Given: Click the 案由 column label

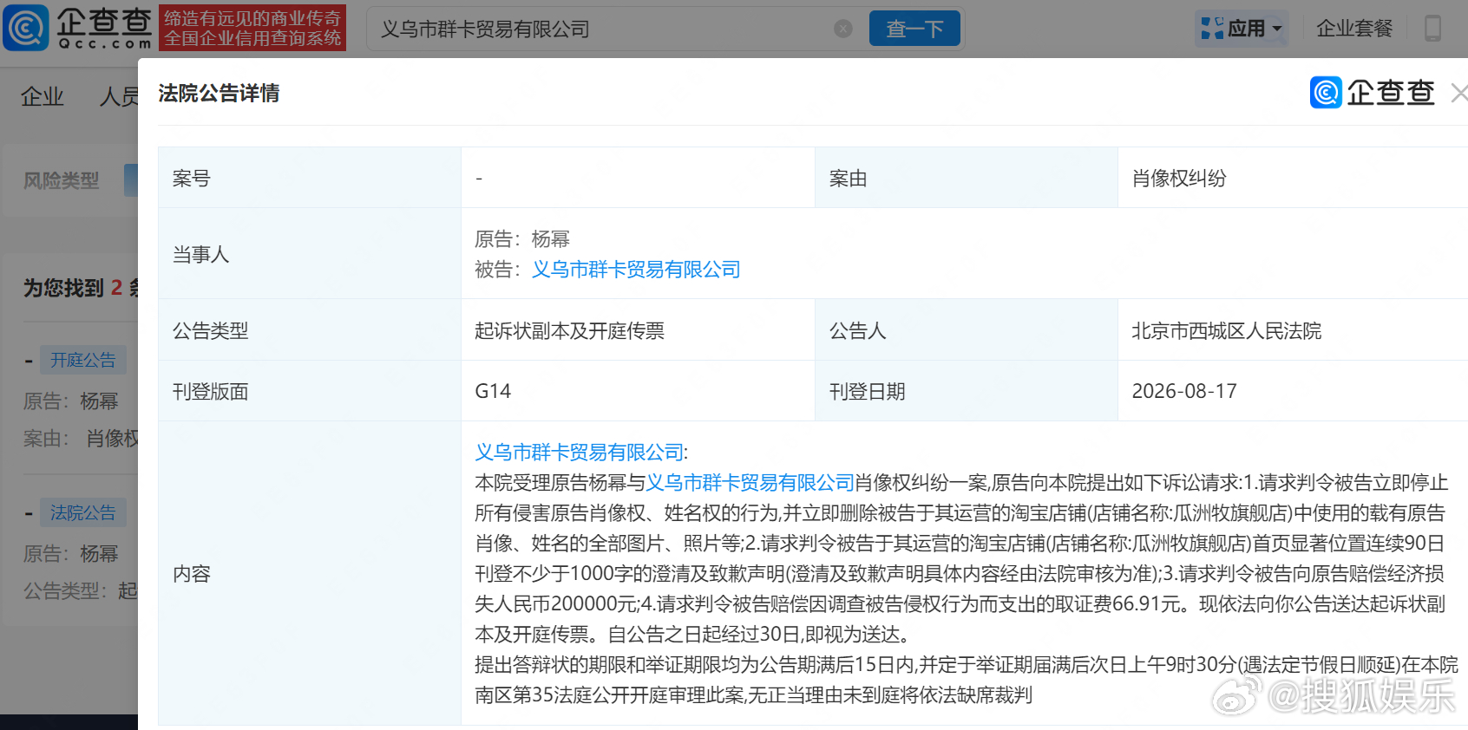Looking at the screenshot, I should [x=849, y=178].
